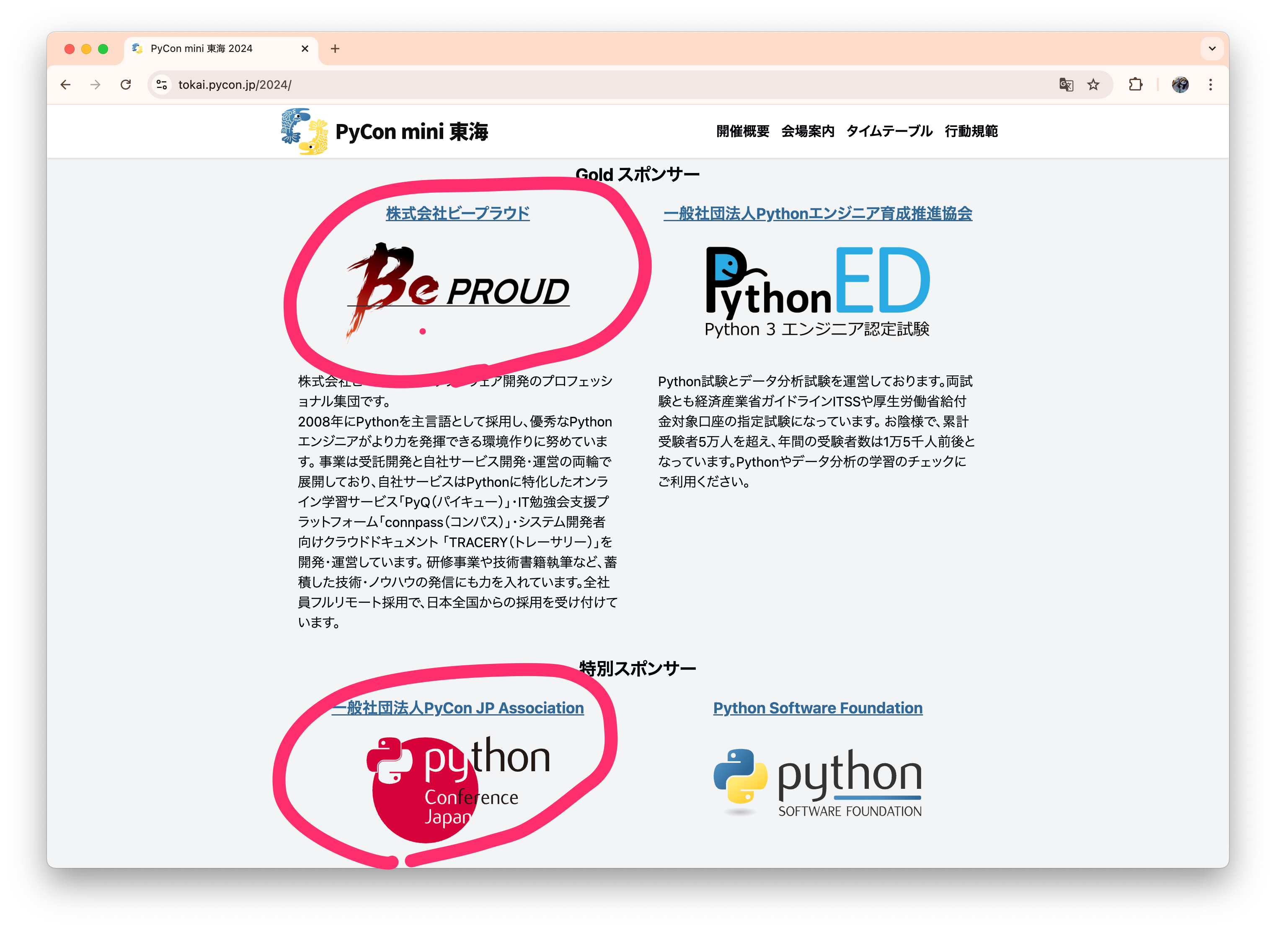This screenshot has width=1276, height=930.
Task: Click Python Software Foundation link
Action: pyautogui.click(x=817, y=708)
